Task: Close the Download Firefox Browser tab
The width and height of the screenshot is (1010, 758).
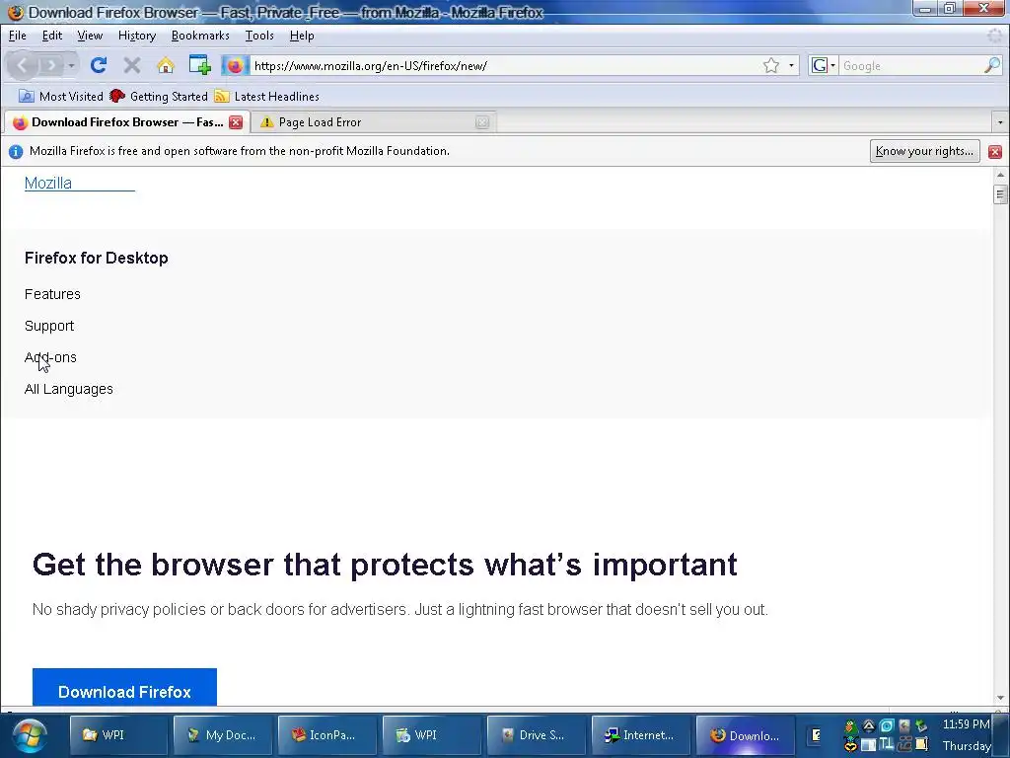Action: coord(236,122)
